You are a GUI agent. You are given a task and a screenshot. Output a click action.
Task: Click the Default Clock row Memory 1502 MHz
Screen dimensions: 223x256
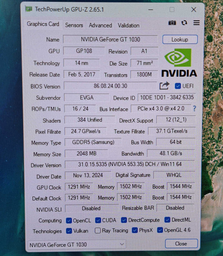point(131,197)
